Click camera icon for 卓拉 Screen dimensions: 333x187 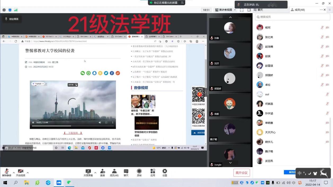[327, 85]
